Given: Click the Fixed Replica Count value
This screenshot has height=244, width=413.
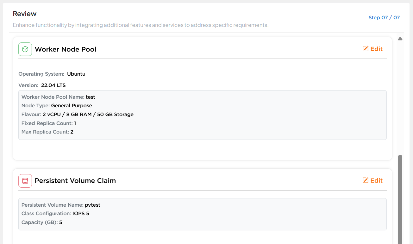Looking at the screenshot, I should coord(75,123).
